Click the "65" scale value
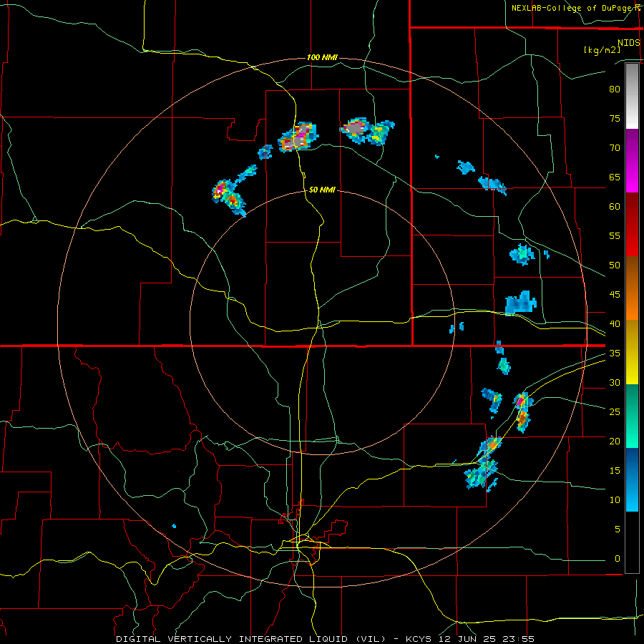The height and width of the screenshot is (644, 644). pyautogui.click(x=615, y=177)
